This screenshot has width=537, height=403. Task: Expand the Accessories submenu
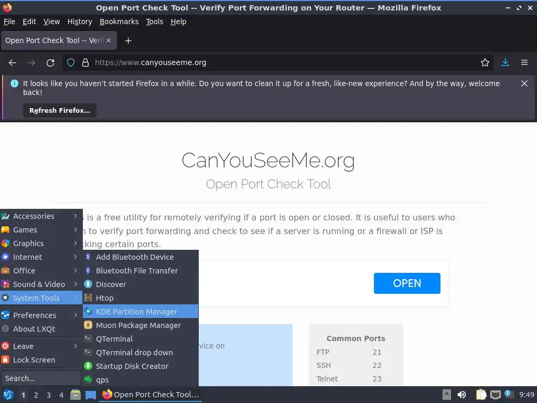[41, 216]
